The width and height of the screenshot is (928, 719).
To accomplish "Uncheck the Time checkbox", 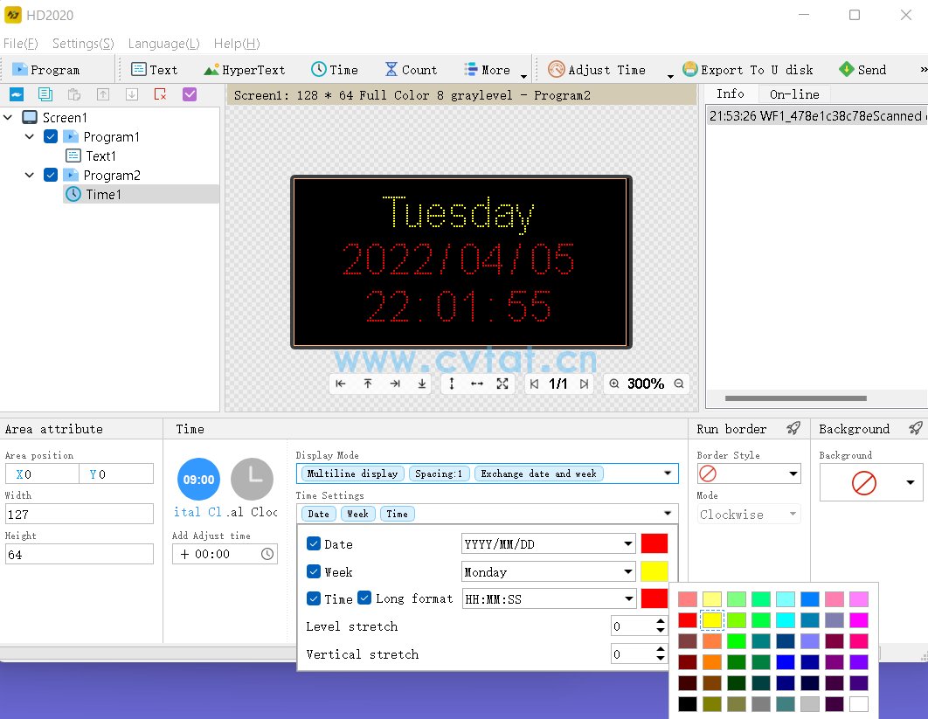I will (314, 598).
